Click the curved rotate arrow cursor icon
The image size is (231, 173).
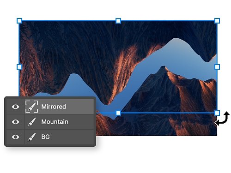click(x=222, y=119)
